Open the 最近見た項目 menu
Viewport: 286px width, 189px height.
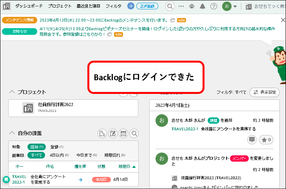(x=88, y=6)
